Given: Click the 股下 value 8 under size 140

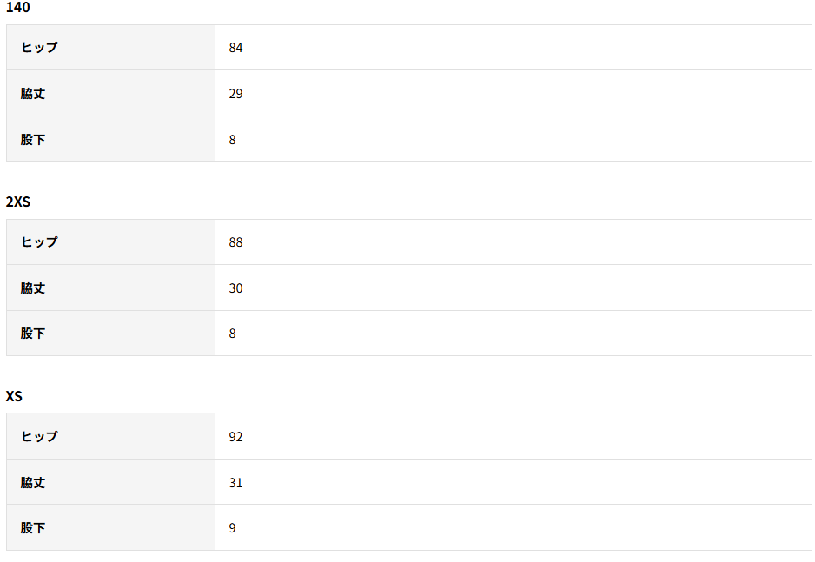Looking at the screenshot, I should tap(232, 139).
